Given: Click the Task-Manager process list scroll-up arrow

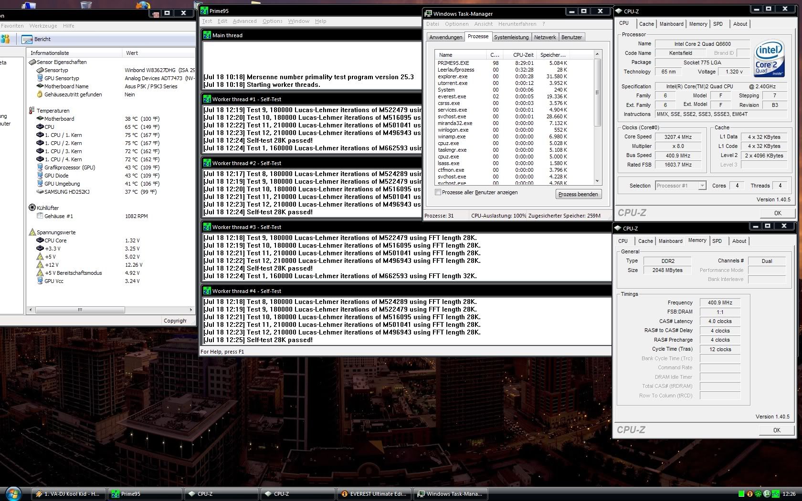Looking at the screenshot, I should click(597, 54).
